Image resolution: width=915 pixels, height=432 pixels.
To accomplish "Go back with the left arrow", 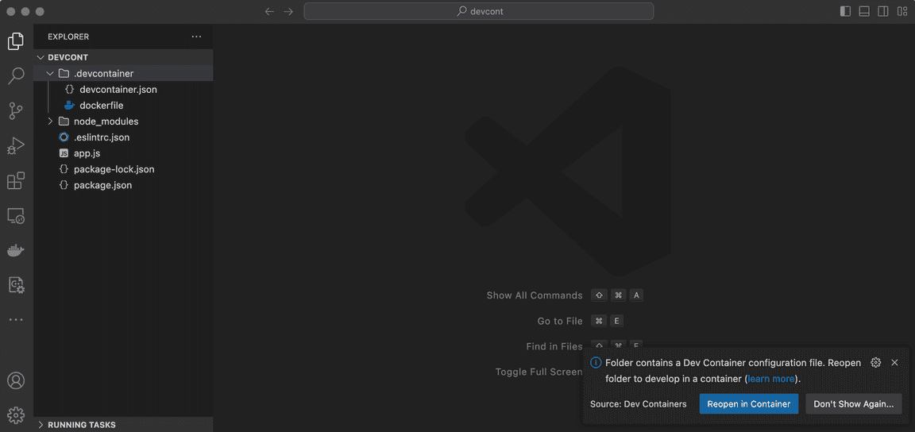I will click(269, 11).
